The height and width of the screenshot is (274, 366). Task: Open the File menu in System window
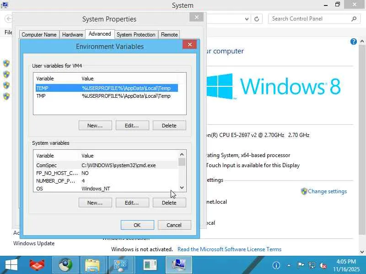8,32
